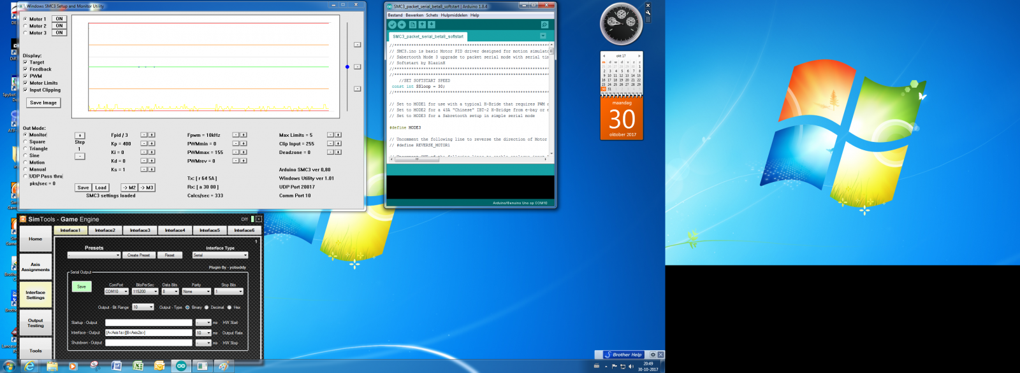Select the SMC3_packet_serial_beta8_softstart sketch tab
The width and height of the screenshot is (1020, 373).
tap(428, 36)
